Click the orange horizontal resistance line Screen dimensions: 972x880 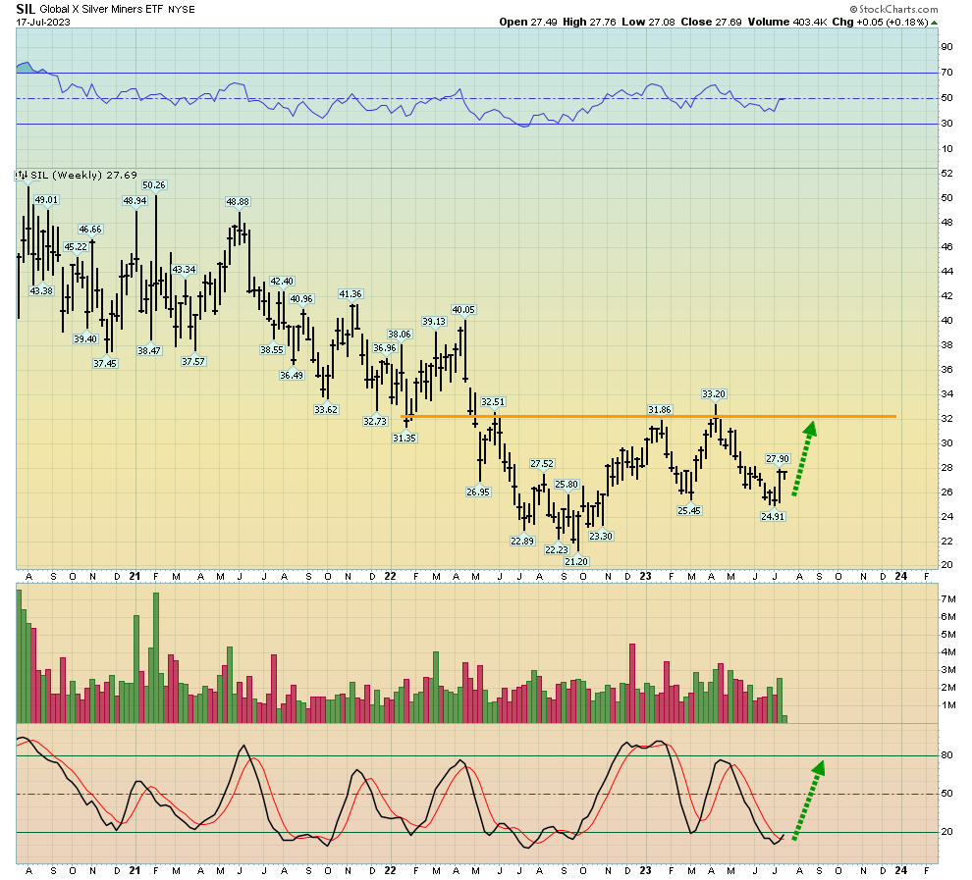648,417
